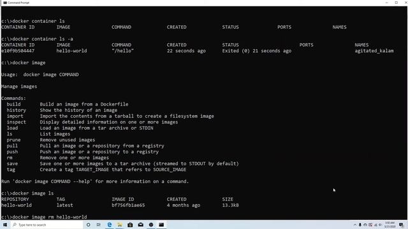
Task: Open the Action Center notification icon
Action: coord(401,225)
